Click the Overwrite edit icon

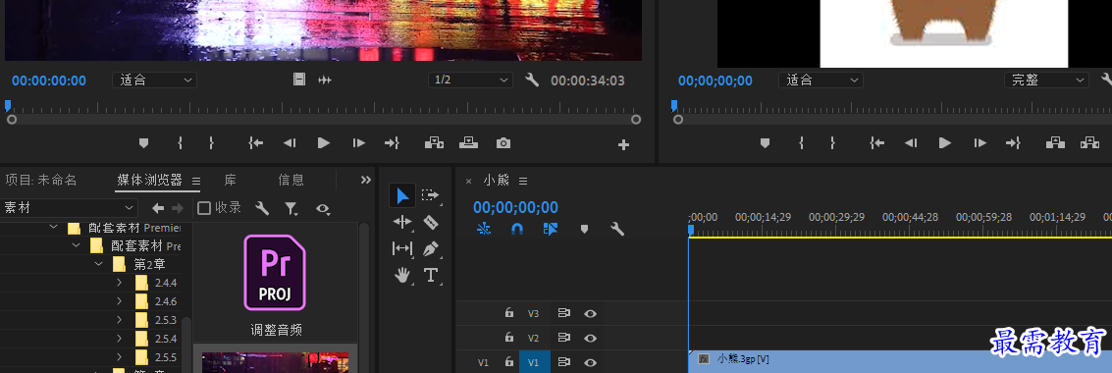[468, 143]
